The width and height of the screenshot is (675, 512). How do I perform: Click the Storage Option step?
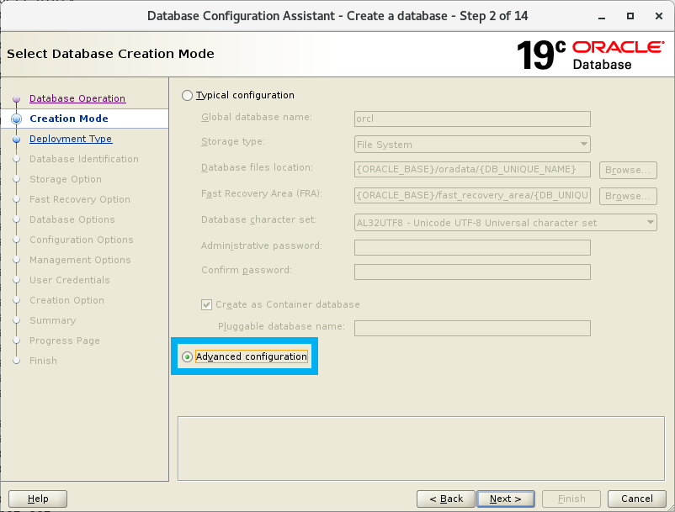(66, 179)
